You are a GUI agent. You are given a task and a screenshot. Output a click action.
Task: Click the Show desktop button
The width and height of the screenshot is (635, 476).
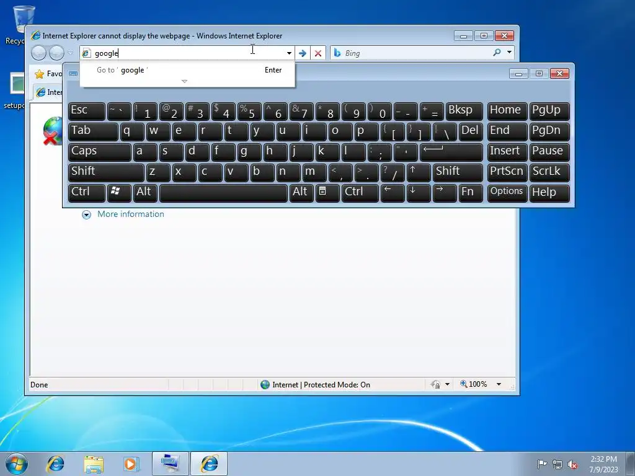(x=630, y=464)
